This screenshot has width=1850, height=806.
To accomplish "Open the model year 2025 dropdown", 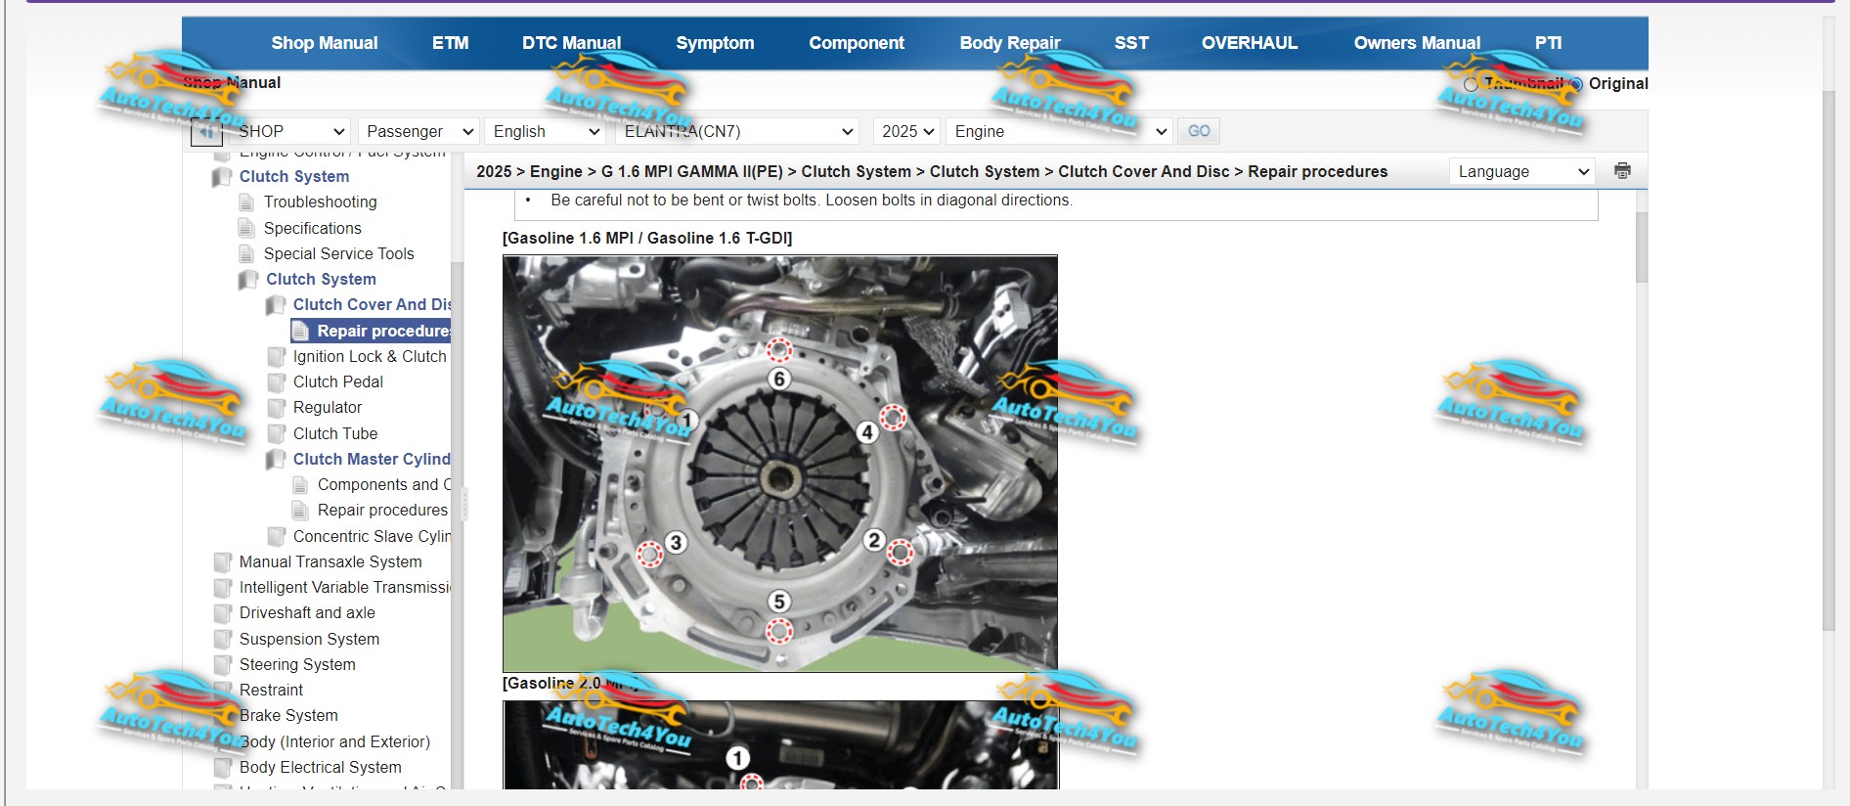I will coord(907,131).
